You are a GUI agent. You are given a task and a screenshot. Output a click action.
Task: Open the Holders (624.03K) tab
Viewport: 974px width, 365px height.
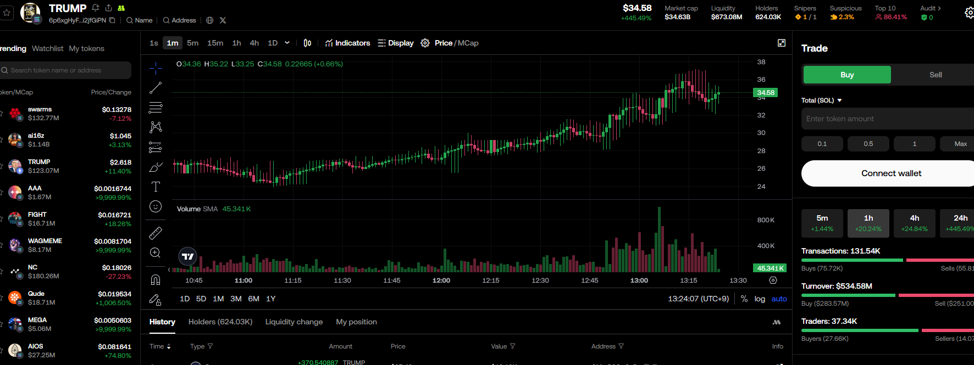(220, 322)
